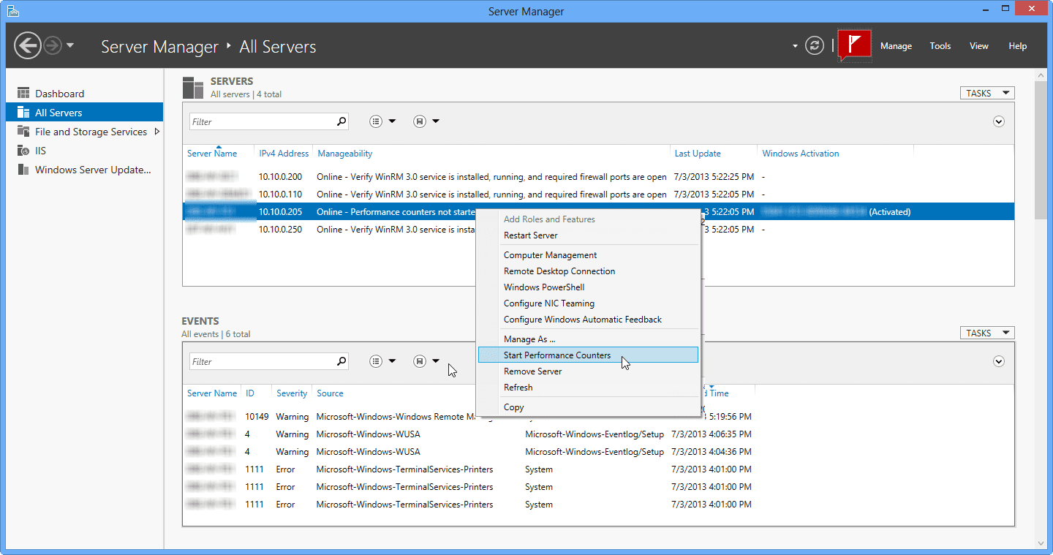This screenshot has height=555, width=1053.
Task: Click the refresh icon in header
Action: [x=814, y=45]
